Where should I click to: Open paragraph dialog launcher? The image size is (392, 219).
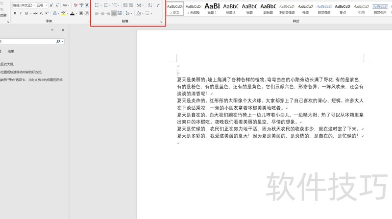click(x=161, y=22)
